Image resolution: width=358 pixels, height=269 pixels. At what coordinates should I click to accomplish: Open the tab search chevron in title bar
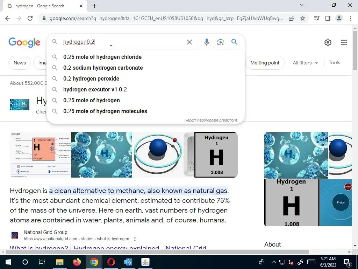(302, 5)
